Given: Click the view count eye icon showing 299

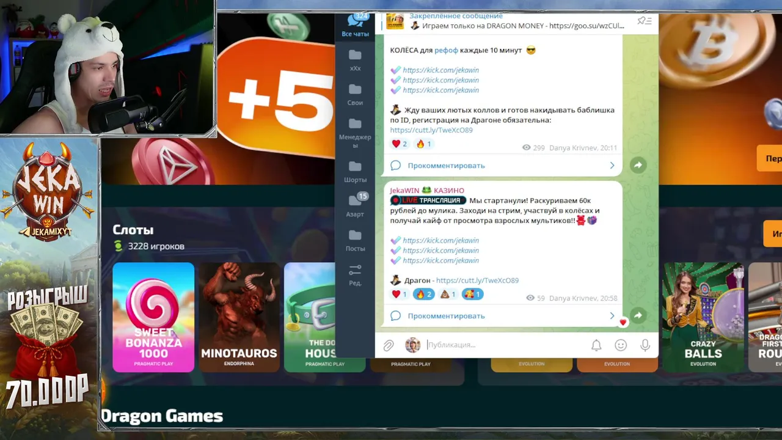Looking at the screenshot, I should pyautogui.click(x=527, y=148).
